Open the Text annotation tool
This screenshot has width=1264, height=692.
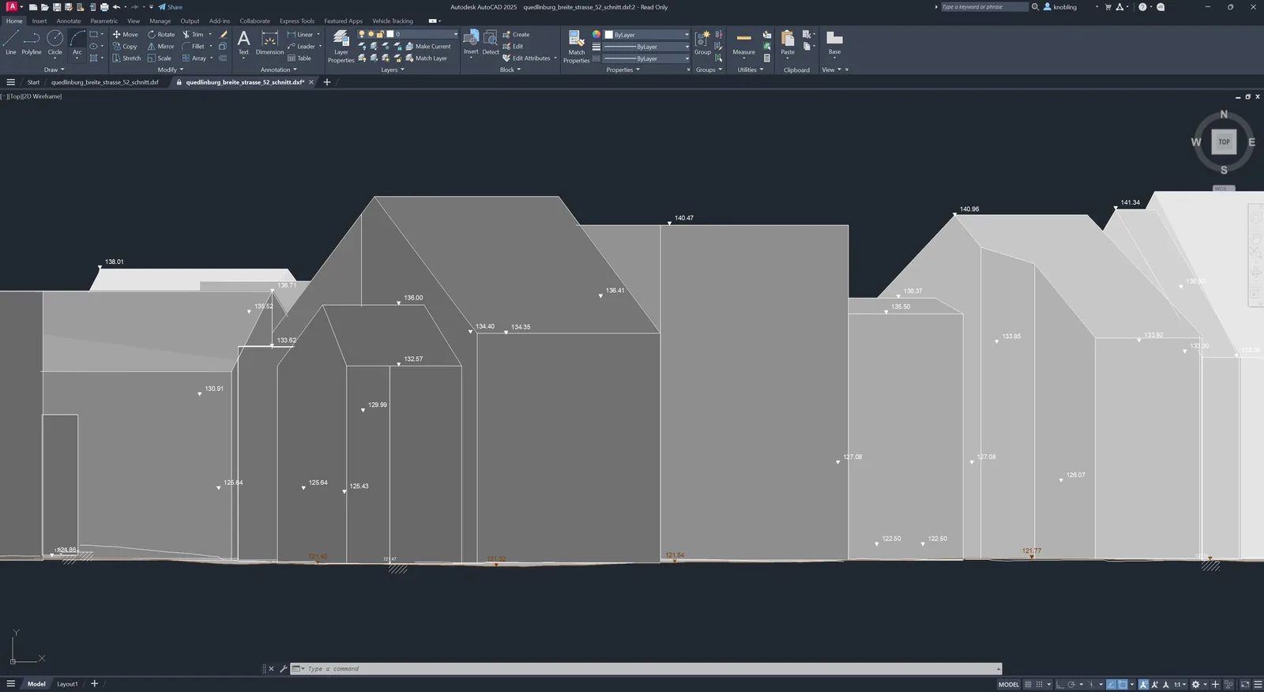[x=243, y=43]
